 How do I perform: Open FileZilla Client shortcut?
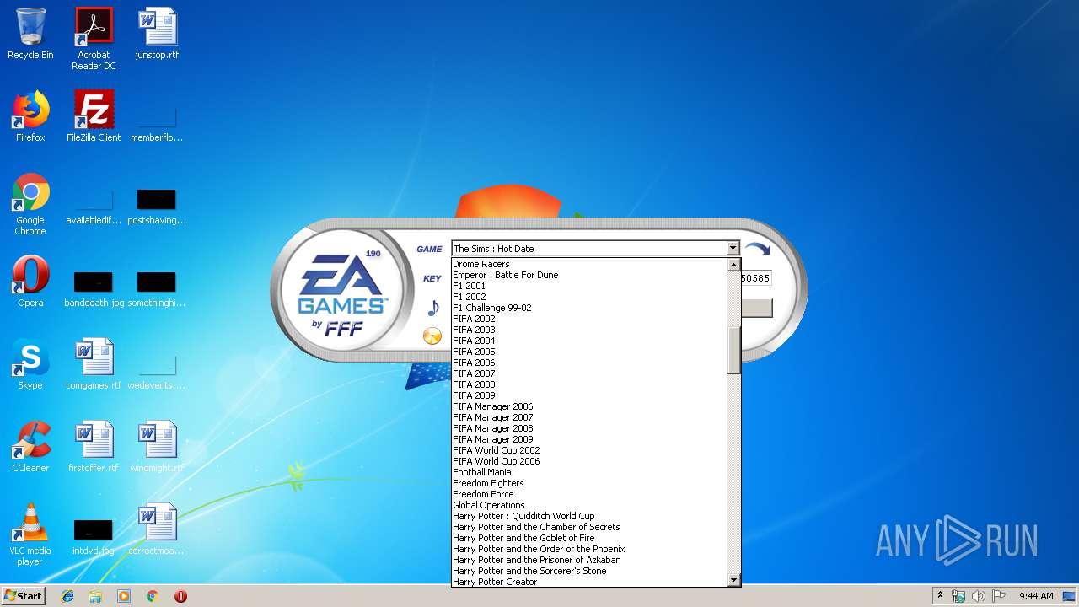coord(94,116)
